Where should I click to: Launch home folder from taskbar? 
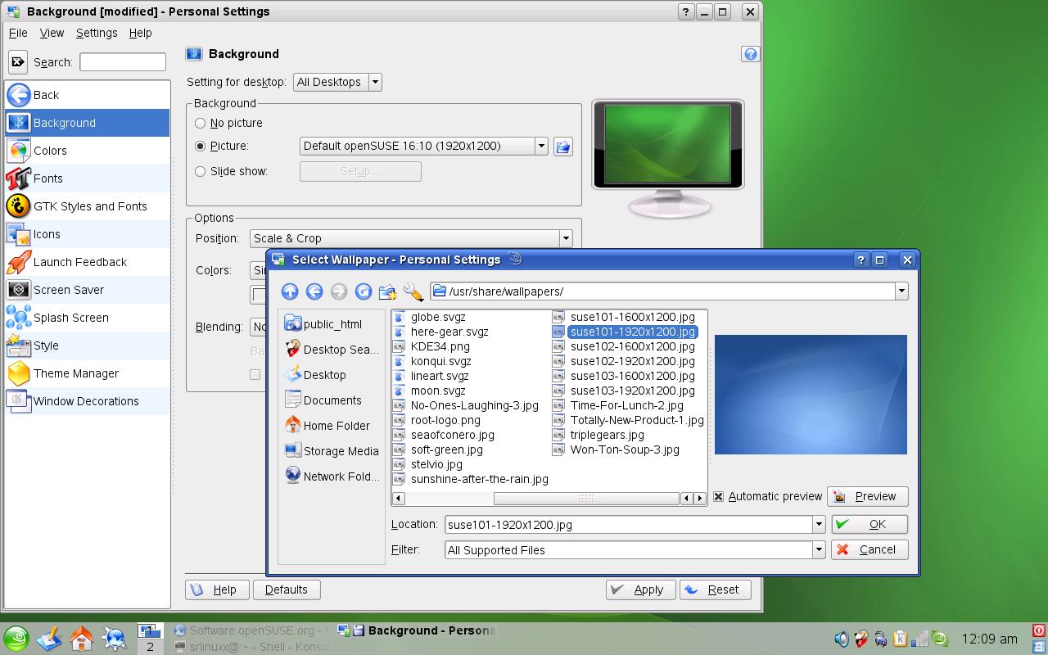82,638
